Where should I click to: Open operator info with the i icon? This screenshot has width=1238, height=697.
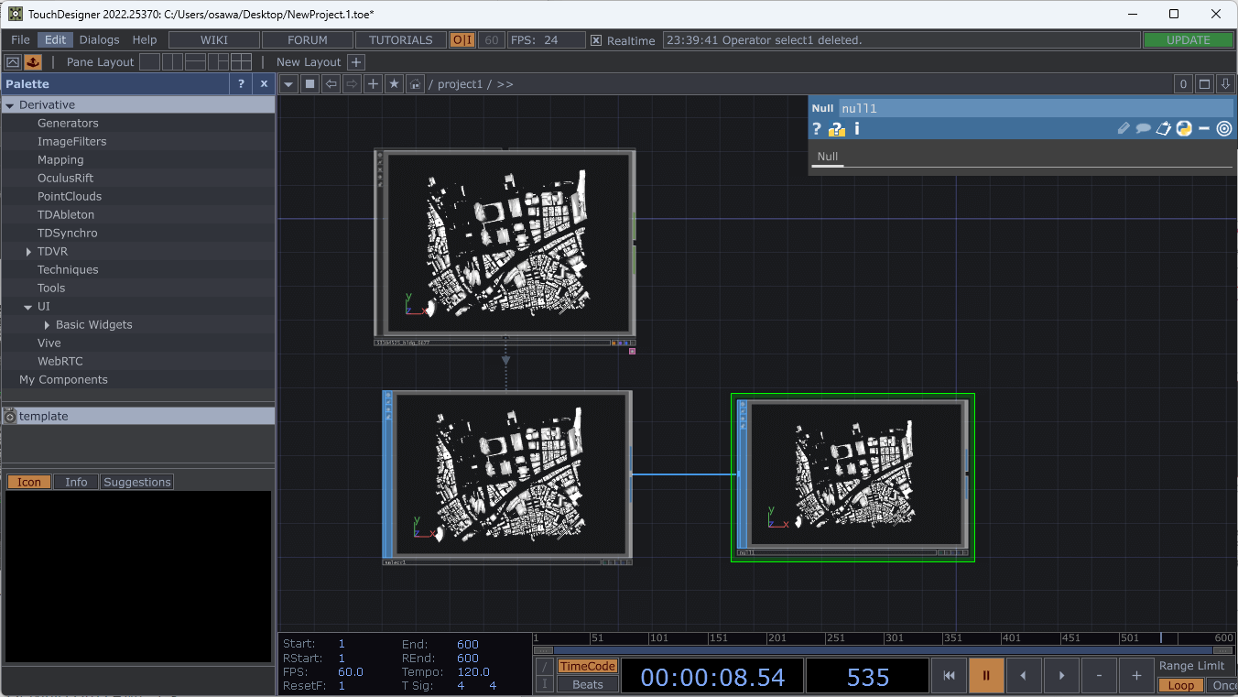coord(857,128)
